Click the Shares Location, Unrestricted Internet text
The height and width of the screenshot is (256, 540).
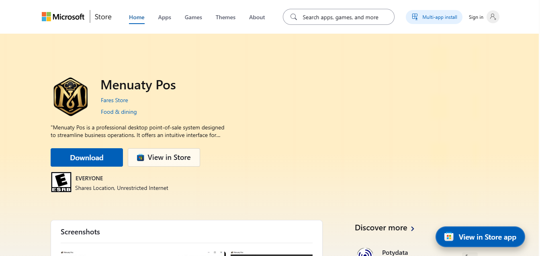click(122, 188)
